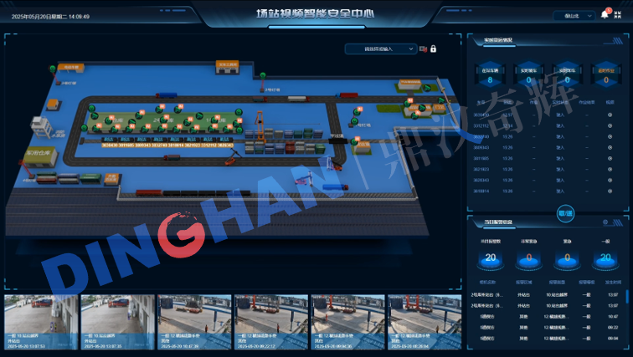Click the 在场车辆 hexagon showing 8
Screen dimensions: 633x357
pyautogui.click(x=491, y=74)
